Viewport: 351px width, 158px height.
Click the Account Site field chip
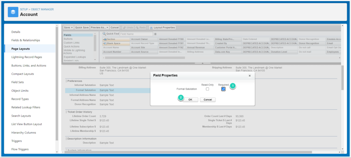pos(144,48)
